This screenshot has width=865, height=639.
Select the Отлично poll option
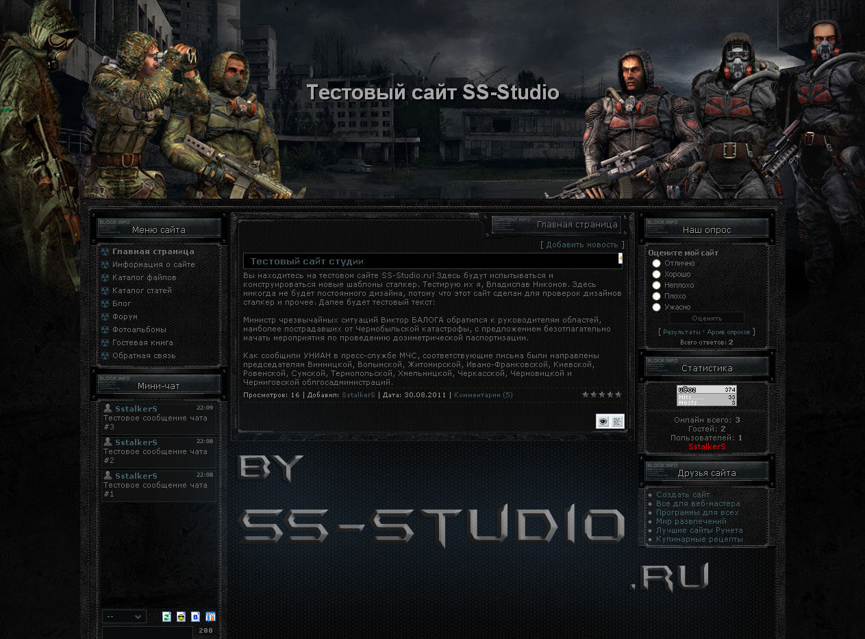coord(656,263)
